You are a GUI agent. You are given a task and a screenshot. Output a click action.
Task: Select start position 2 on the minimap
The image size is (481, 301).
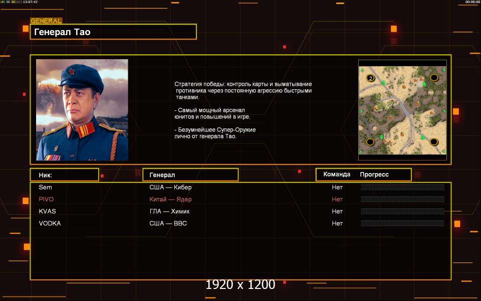tap(371, 78)
